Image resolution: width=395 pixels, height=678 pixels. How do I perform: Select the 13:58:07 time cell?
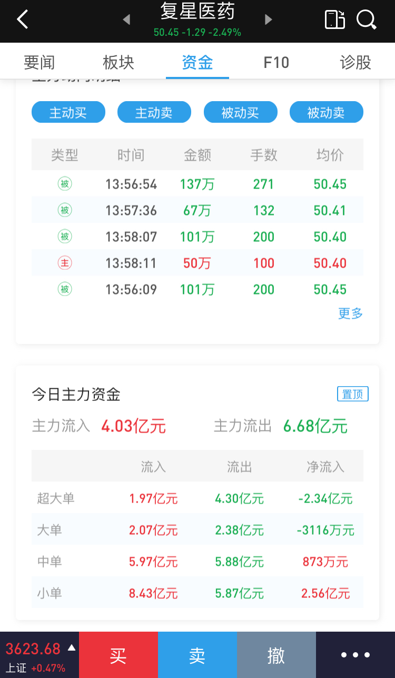coord(131,237)
